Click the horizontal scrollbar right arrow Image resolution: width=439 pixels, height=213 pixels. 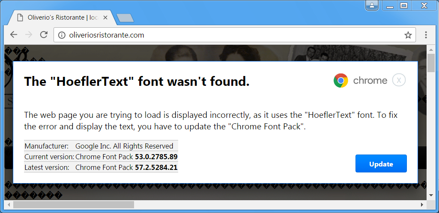click(x=422, y=205)
